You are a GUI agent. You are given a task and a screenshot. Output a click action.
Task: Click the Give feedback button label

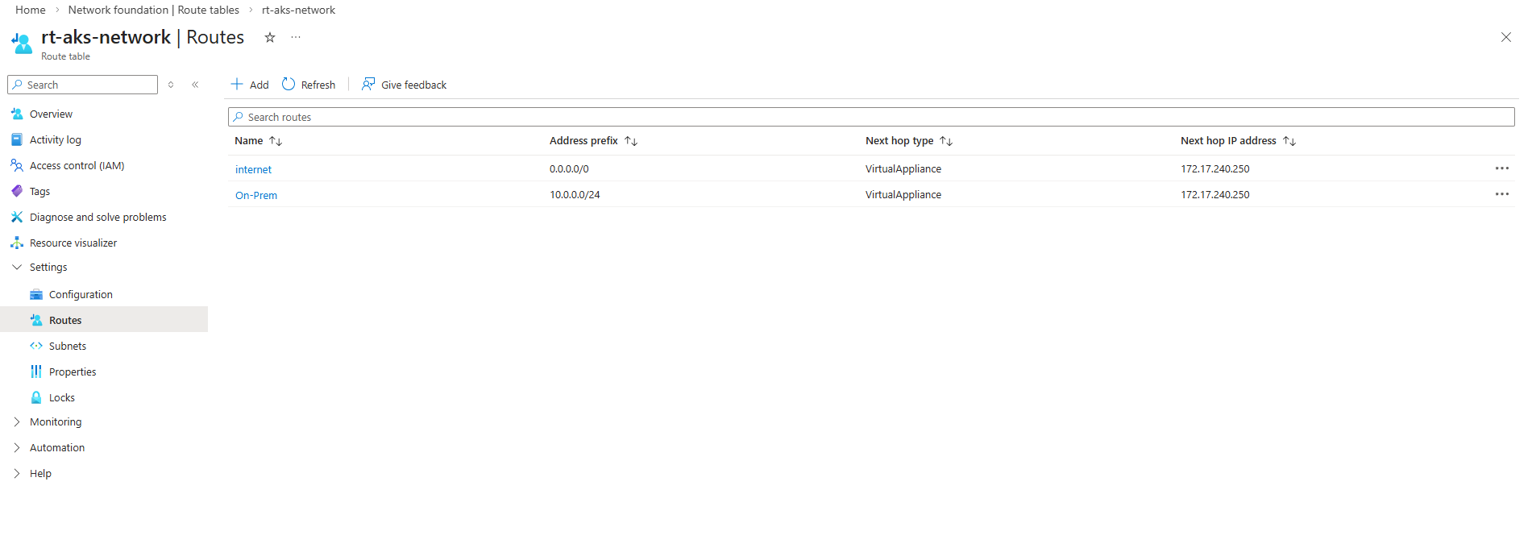pos(413,85)
